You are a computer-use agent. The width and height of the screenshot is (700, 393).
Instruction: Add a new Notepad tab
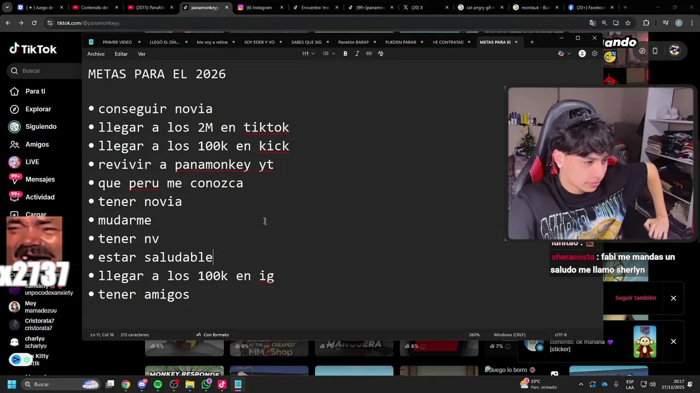pos(532,42)
